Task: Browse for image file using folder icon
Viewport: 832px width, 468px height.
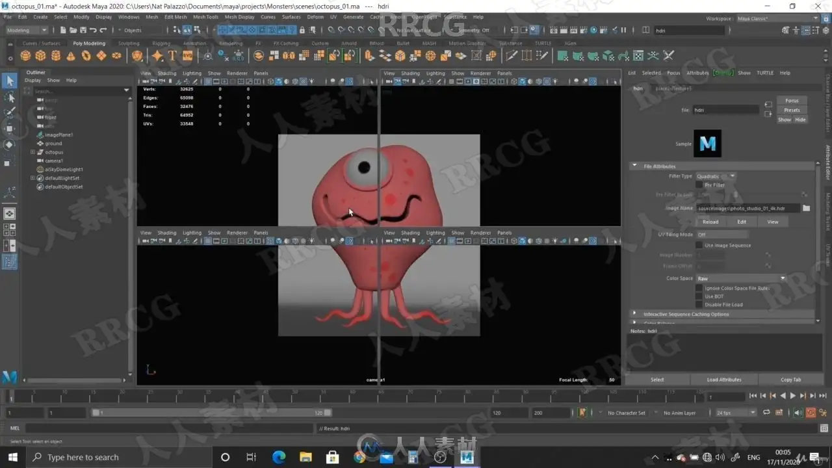Action: 806,208
